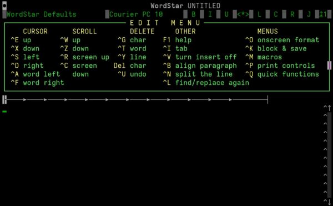333x206 pixels.
Task: Select ^A word left command
Action: click(x=36, y=74)
